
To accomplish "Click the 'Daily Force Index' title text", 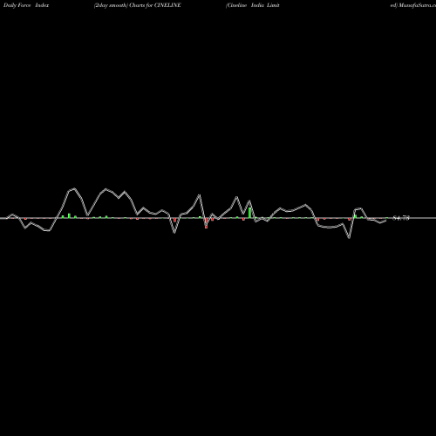I will click(x=26, y=5).
